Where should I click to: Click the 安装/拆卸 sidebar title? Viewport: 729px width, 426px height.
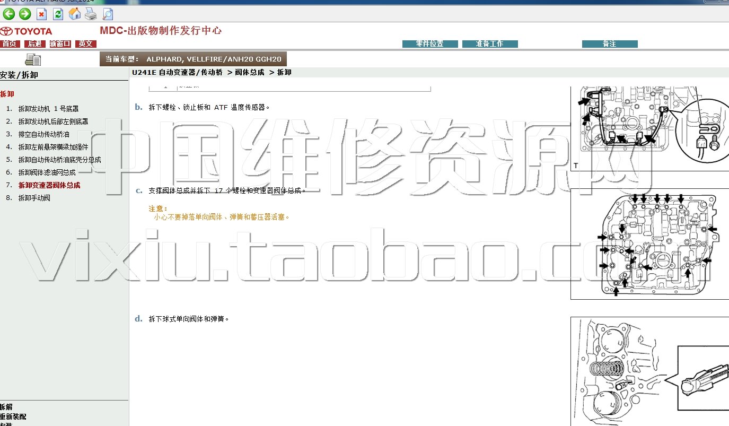pyautogui.click(x=19, y=75)
